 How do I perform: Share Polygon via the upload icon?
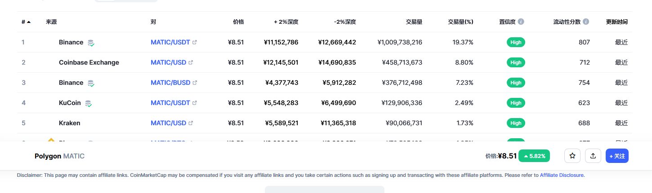click(593, 156)
